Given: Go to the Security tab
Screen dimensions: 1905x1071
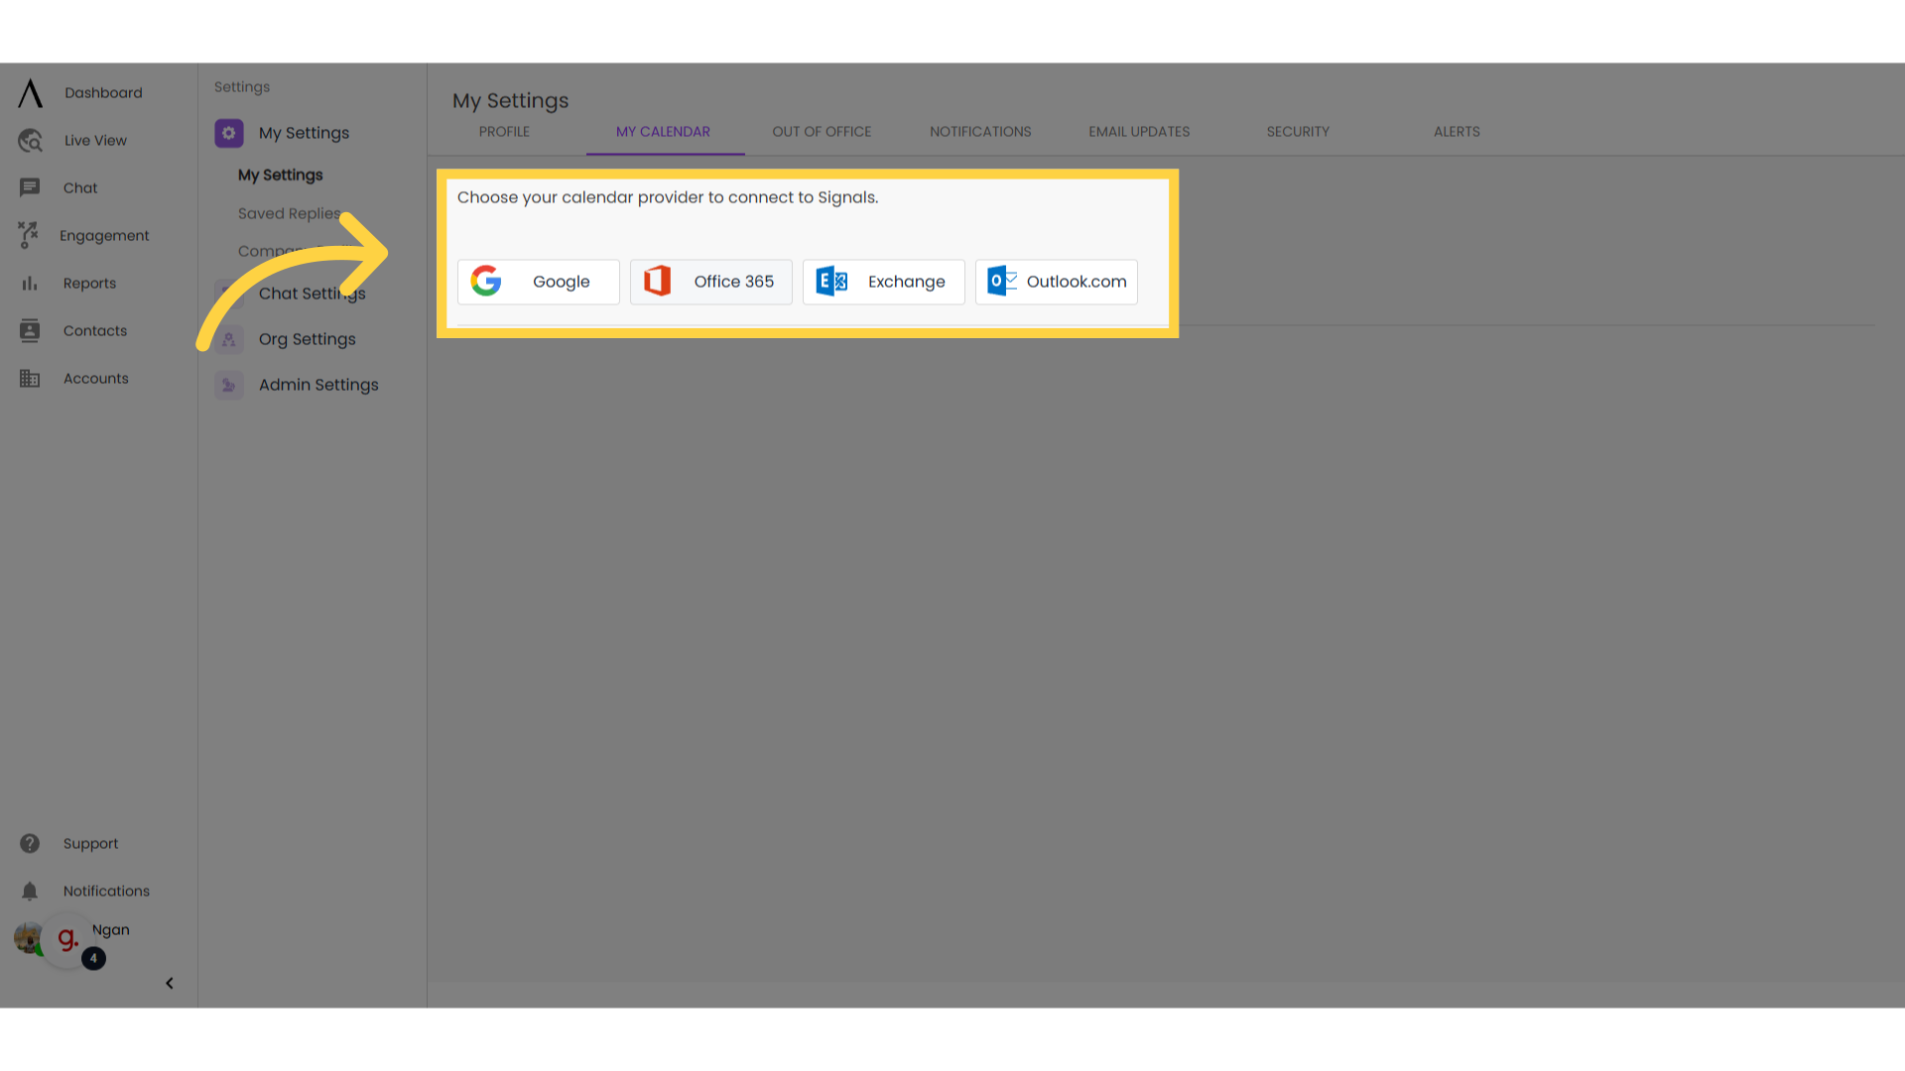Looking at the screenshot, I should pos(1298,132).
